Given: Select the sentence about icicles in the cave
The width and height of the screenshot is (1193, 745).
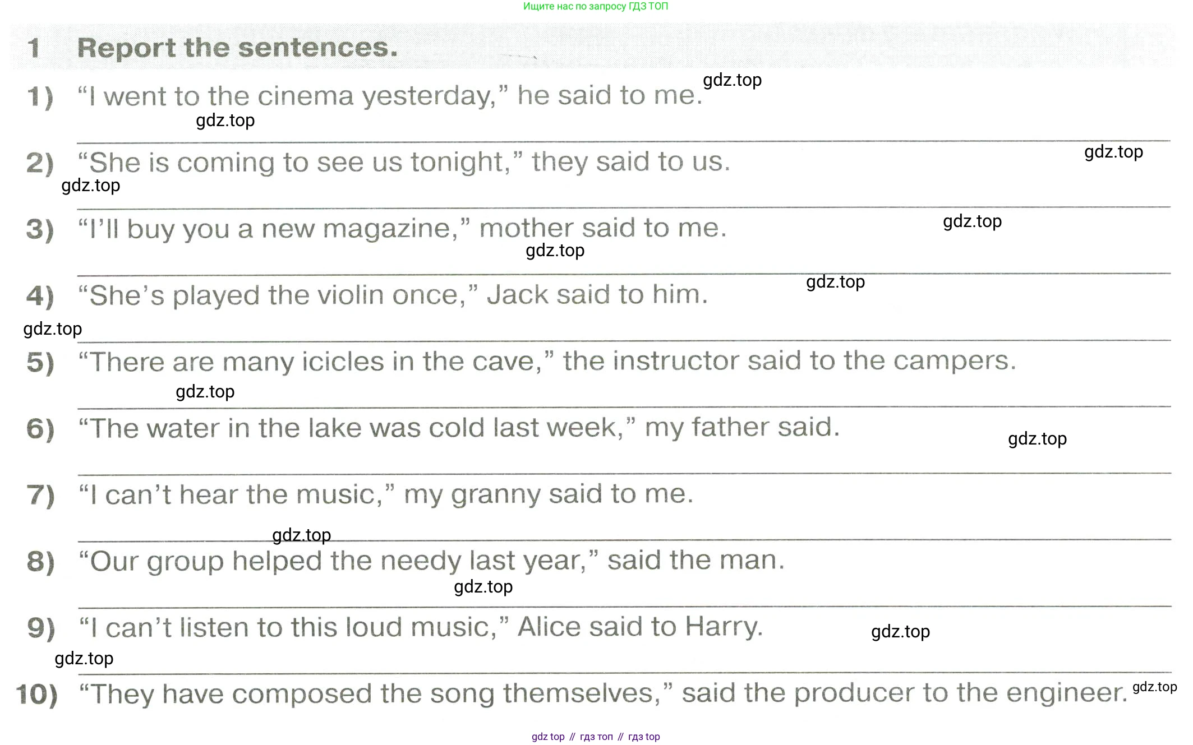Looking at the screenshot, I should tap(547, 362).
